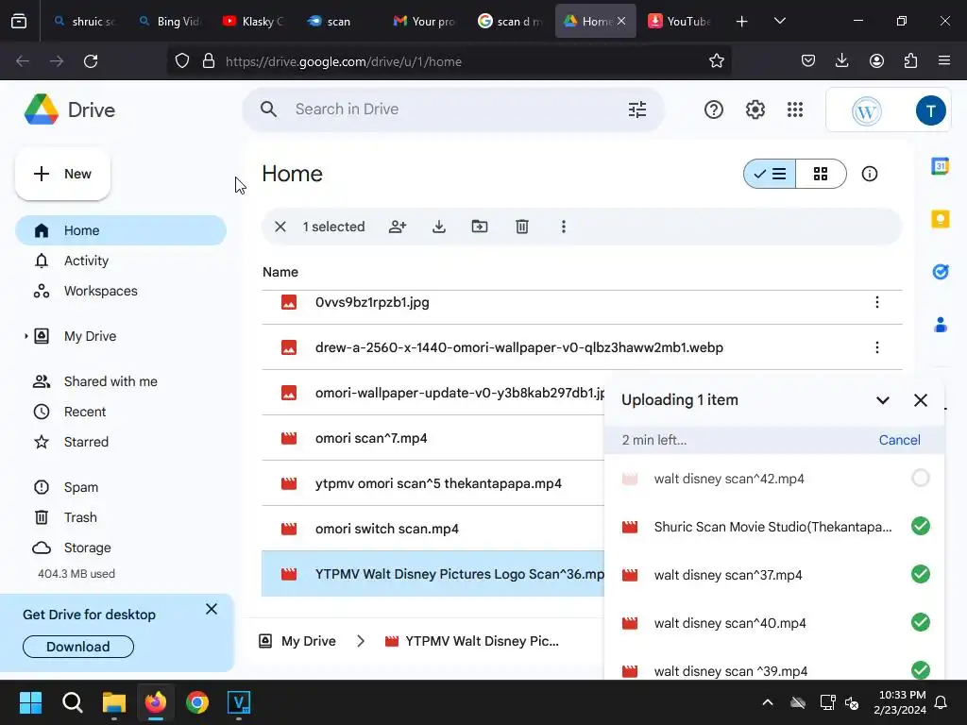Screen dimensions: 967x725
Task: Open Drive settings gear icon
Action: [755, 110]
